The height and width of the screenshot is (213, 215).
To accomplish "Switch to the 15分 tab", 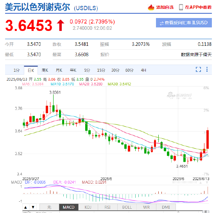I will tap(101, 70).
